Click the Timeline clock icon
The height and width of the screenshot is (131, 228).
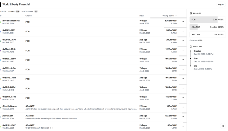pos(191,47)
